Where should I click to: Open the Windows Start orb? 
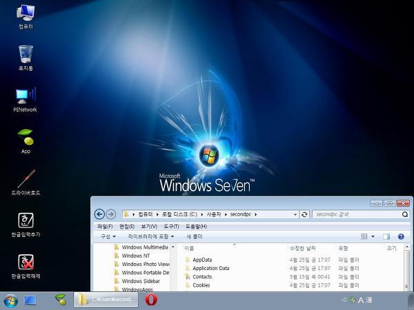click(x=10, y=300)
